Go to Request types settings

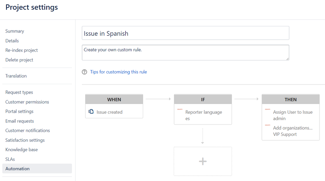point(19,92)
